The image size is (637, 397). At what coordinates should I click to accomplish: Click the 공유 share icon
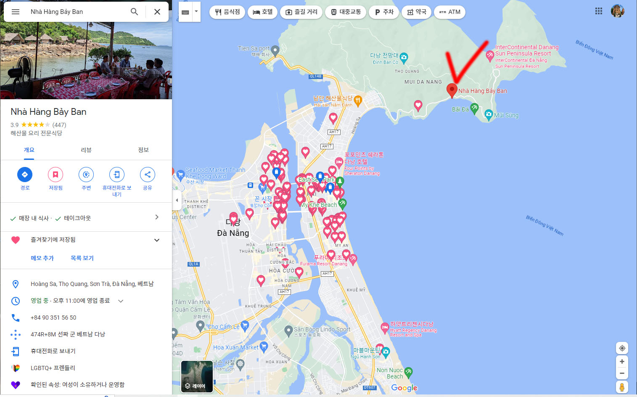[x=148, y=175]
